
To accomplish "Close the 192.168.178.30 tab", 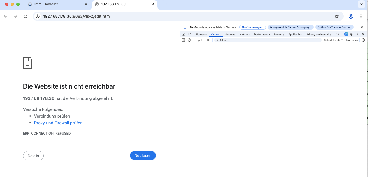I will coord(153,4).
